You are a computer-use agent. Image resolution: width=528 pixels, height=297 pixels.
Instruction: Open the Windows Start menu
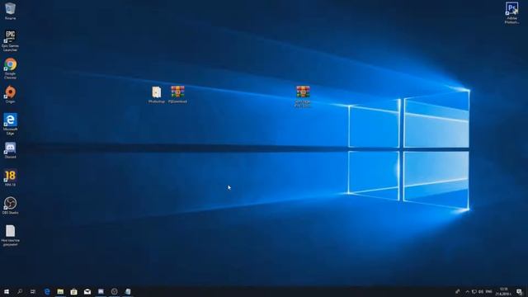click(7, 291)
